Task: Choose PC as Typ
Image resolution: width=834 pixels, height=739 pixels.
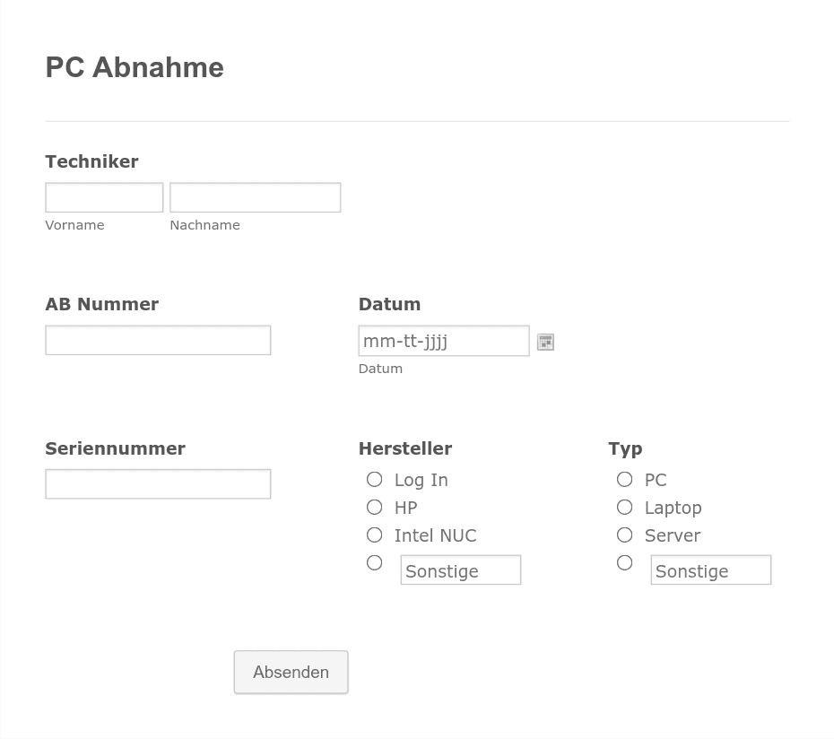Action: coord(624,480)
